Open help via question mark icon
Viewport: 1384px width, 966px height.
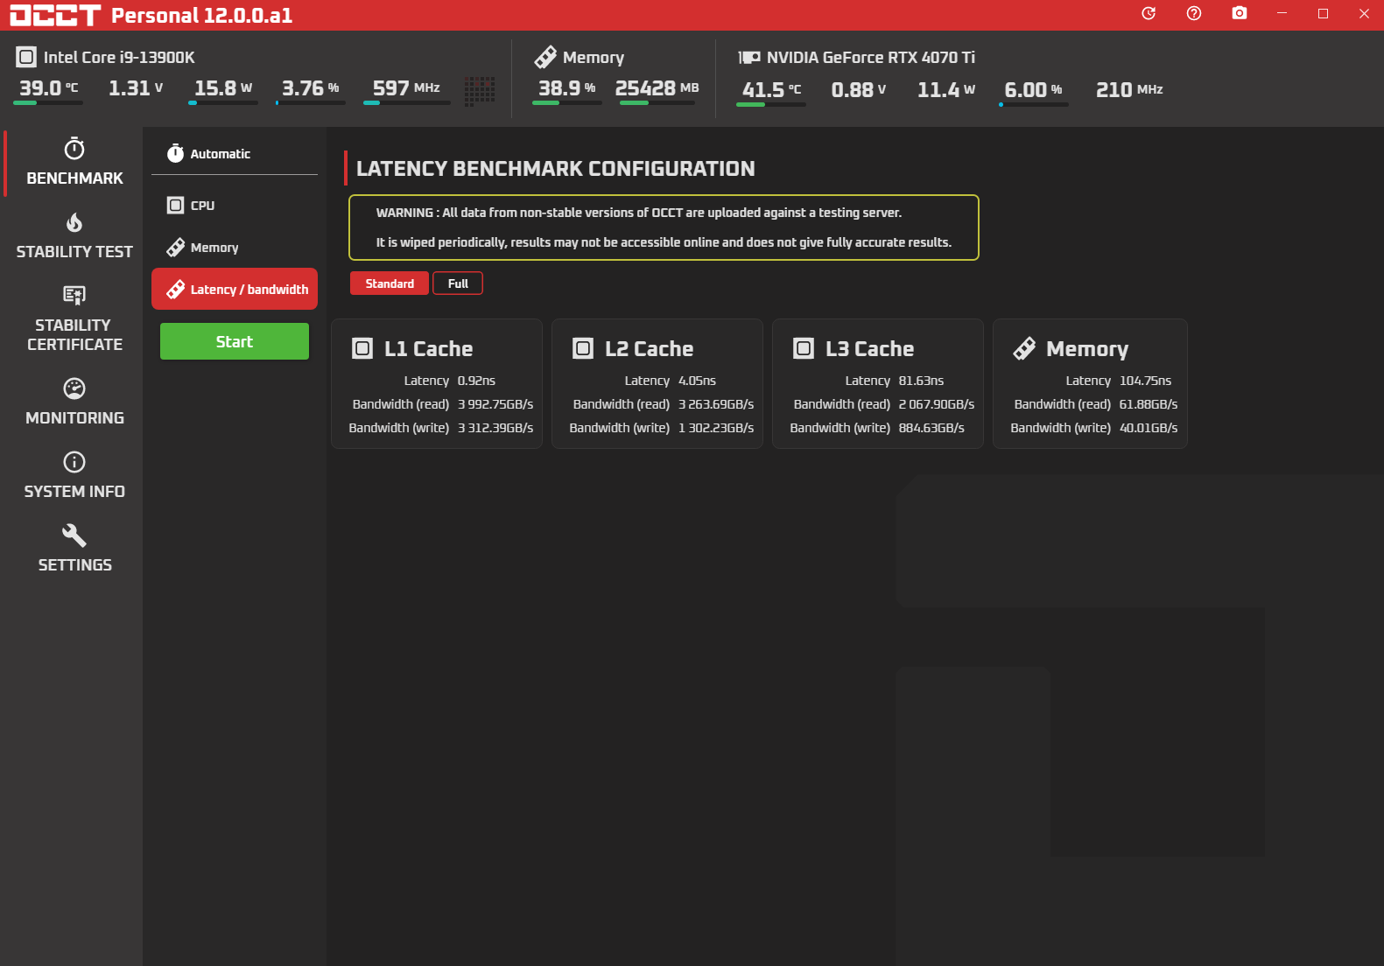pos(1194,13)
